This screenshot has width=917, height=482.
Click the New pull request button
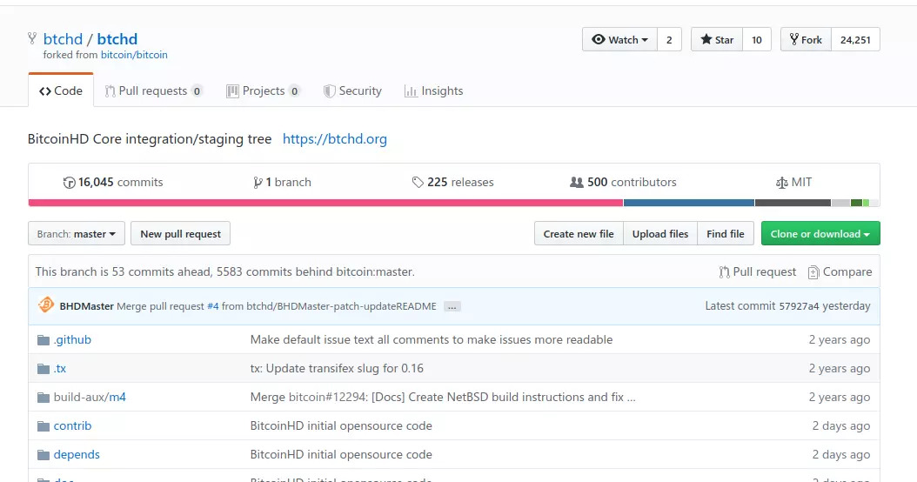[180, 233]
